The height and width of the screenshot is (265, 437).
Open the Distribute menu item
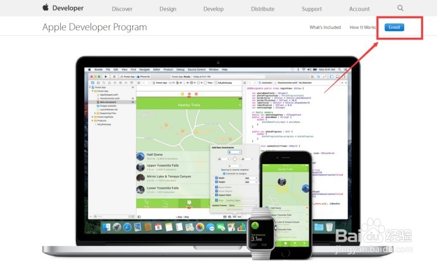pyautogui.click(x=262, y=9)
